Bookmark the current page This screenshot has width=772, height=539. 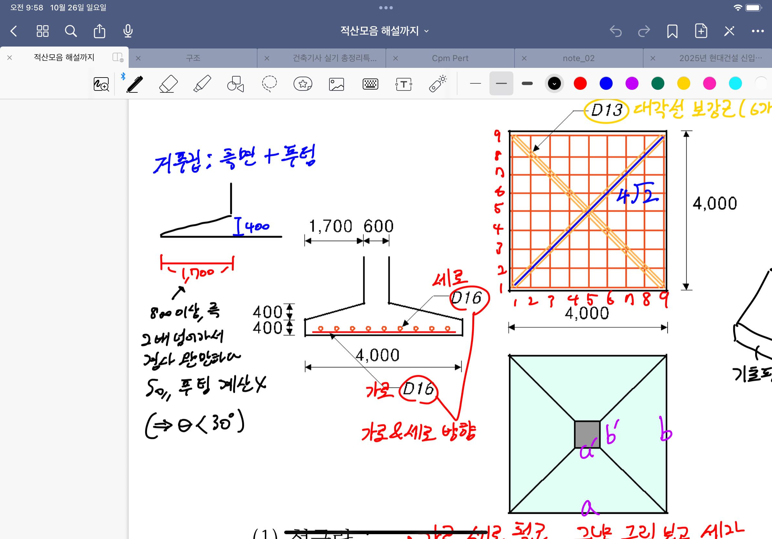coord(672,31)
